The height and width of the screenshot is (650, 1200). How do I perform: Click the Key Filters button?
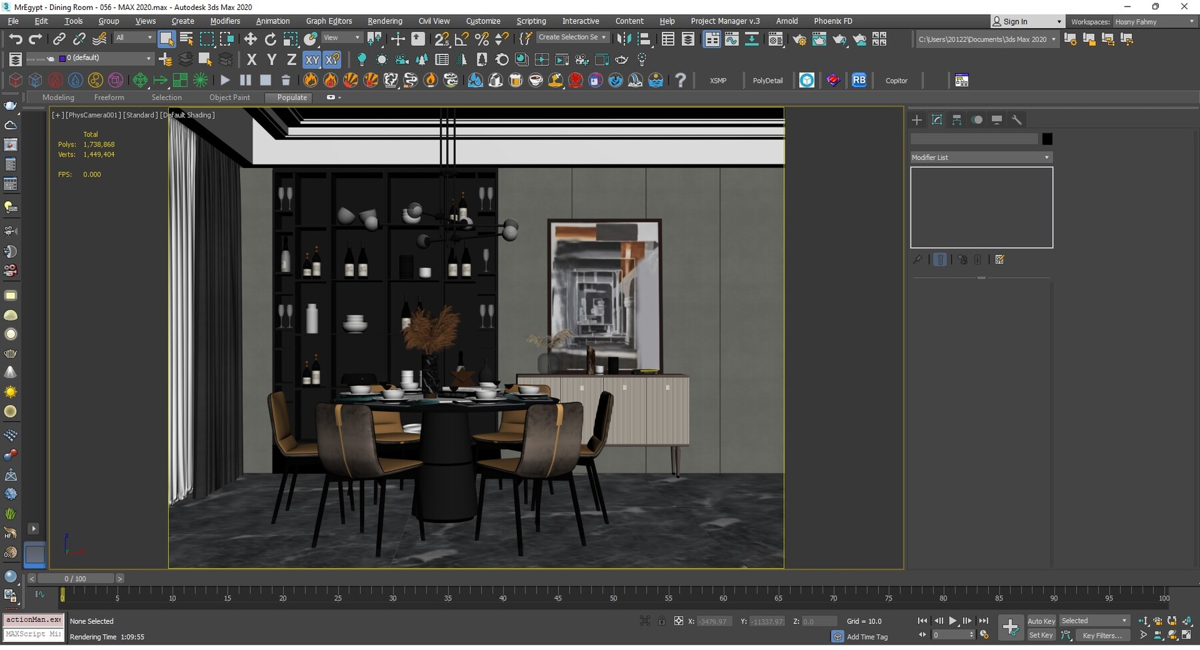(x=1103, y=635)
